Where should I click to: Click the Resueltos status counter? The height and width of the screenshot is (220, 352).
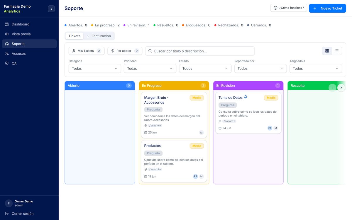coord(166,25)
